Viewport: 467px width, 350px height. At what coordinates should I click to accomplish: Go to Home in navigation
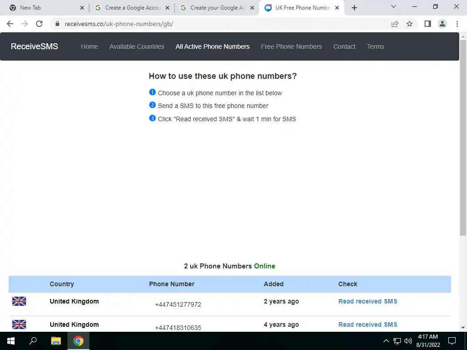coord(89,46)
